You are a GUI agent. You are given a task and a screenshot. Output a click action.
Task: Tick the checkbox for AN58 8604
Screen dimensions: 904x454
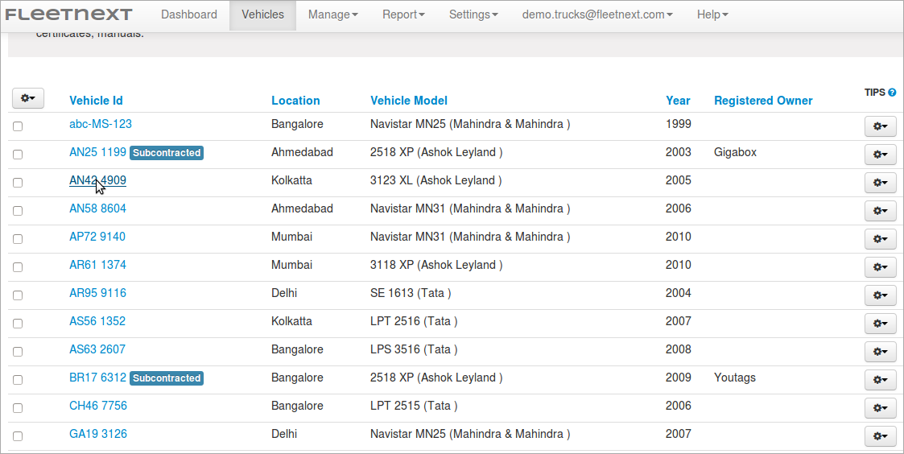tap(18, 211)
